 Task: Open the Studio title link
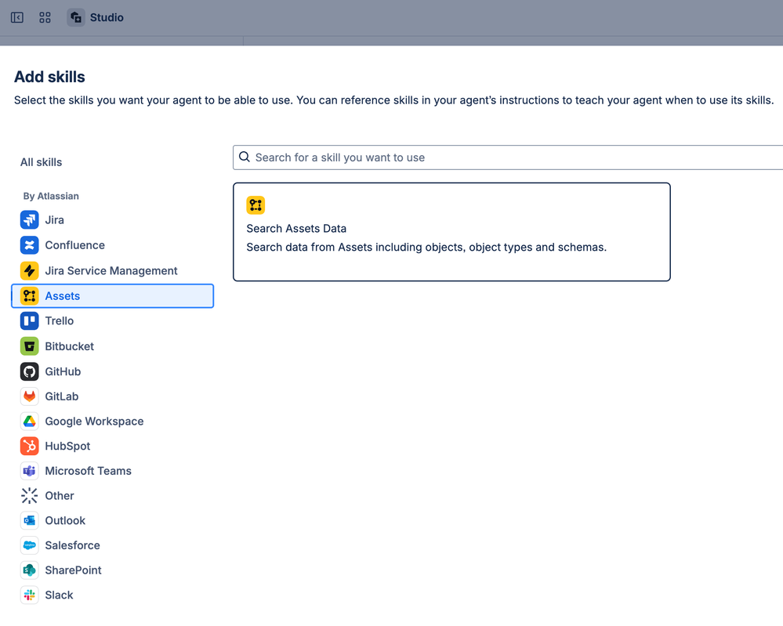pyautogui.click(x=107, y=17)
